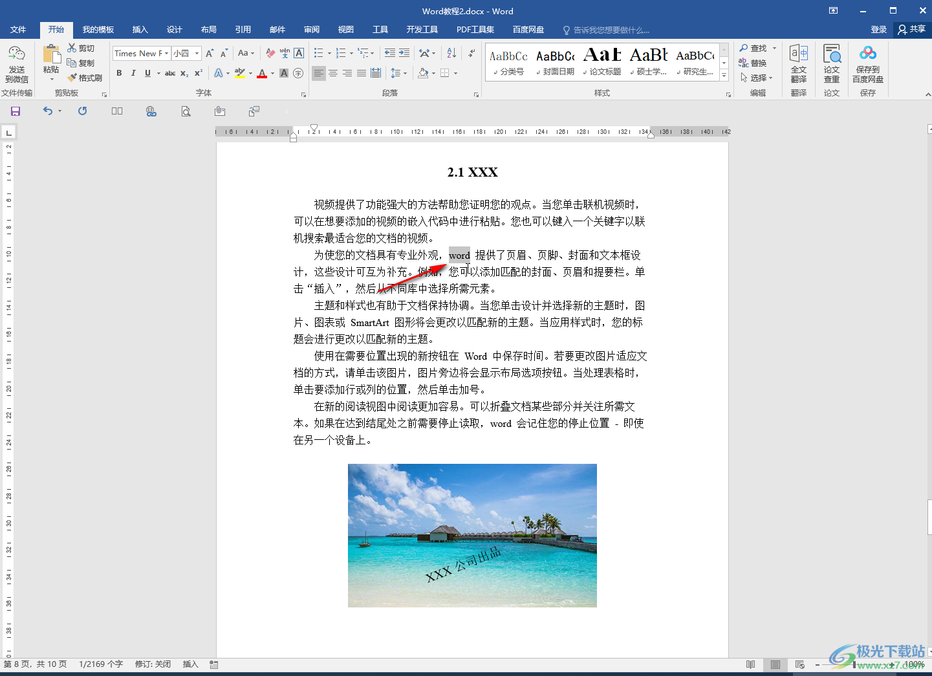The image size is (932, 676).
Task: Apply the 封面日期 style
Action: point(556,61)
